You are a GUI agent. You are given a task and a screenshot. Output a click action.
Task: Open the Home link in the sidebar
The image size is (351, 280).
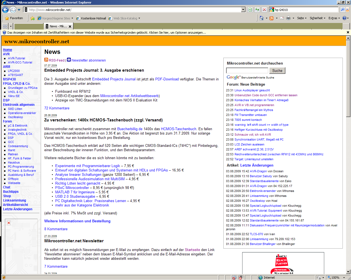pyautogui.click(x=7, y=50)
